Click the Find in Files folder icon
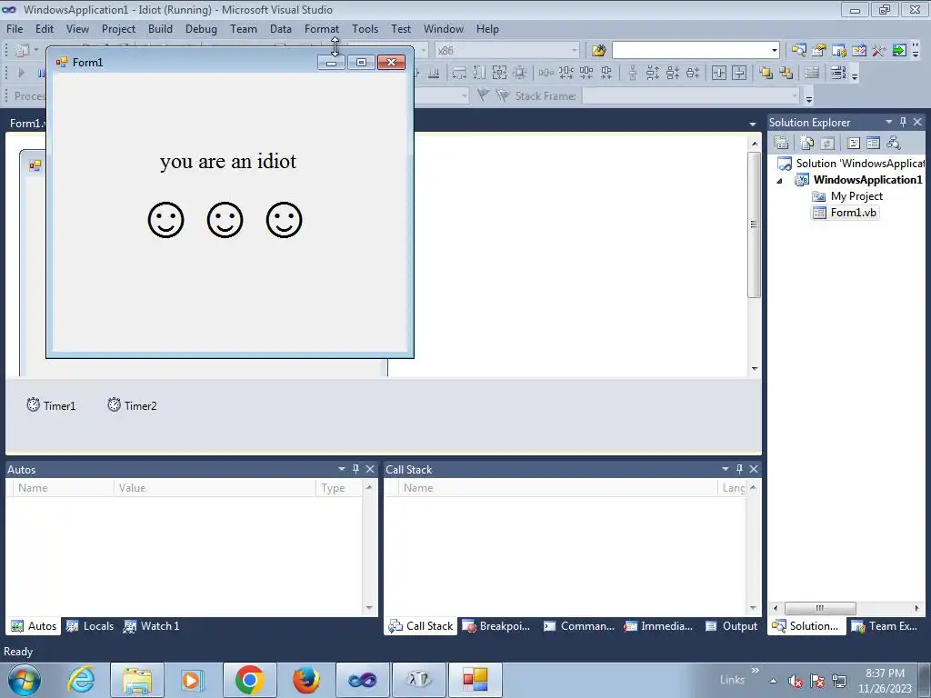Screen dimensions: 931x698 598,51
